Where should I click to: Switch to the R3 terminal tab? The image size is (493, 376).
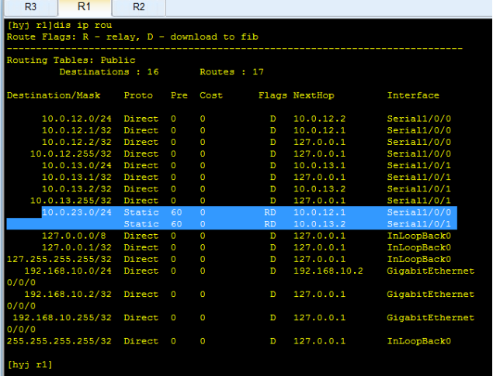click(x=30, y=7)
